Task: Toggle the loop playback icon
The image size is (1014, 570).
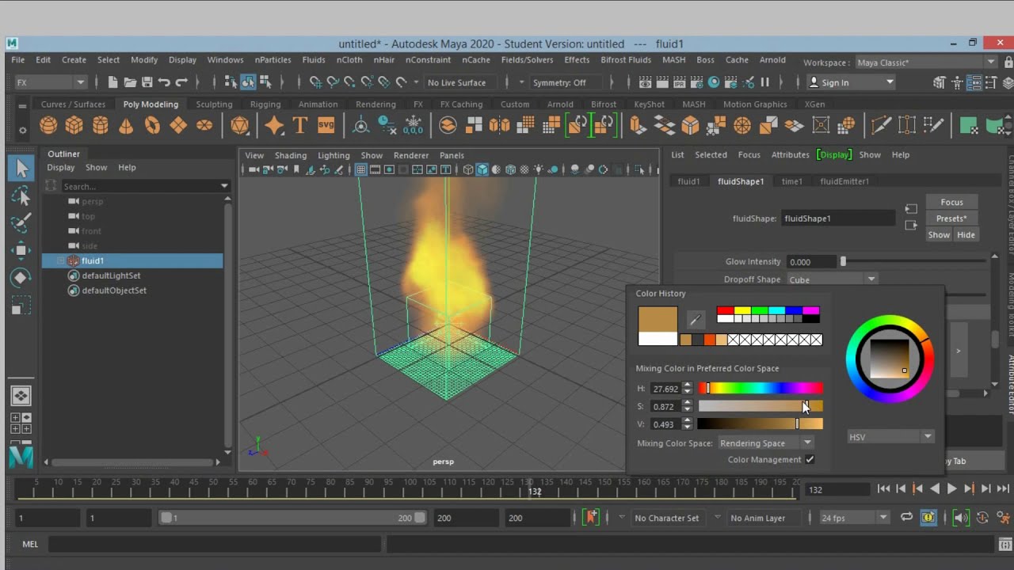Action: 906,518
